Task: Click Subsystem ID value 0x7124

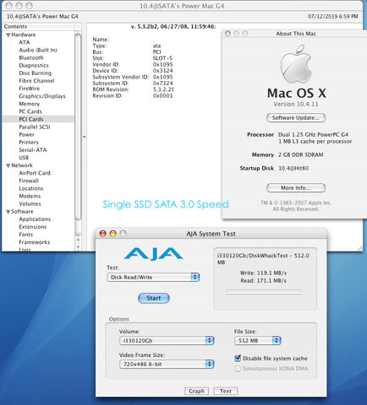Action: [163, 84]
